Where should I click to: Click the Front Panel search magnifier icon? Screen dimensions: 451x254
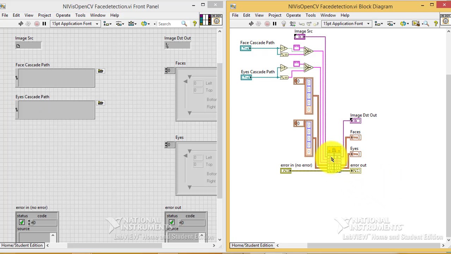tap(184, 24)
